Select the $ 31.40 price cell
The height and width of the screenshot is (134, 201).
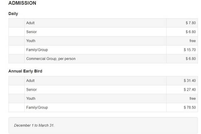pos(189,81)
